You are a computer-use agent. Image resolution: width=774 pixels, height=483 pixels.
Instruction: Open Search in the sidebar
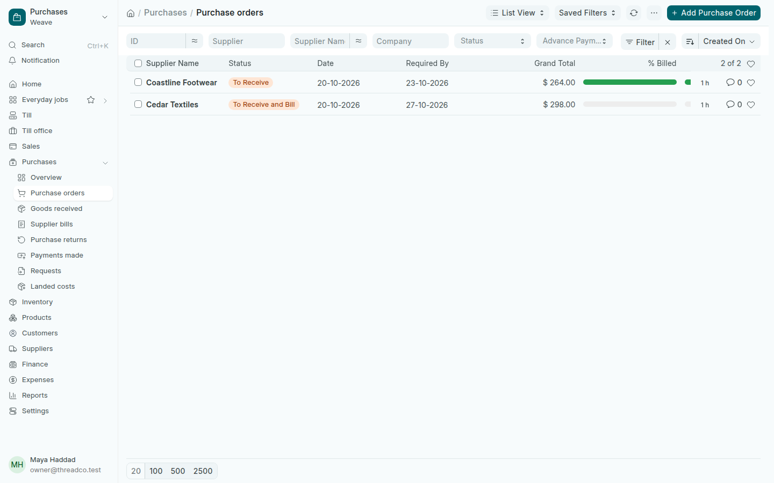coord(59,45)
